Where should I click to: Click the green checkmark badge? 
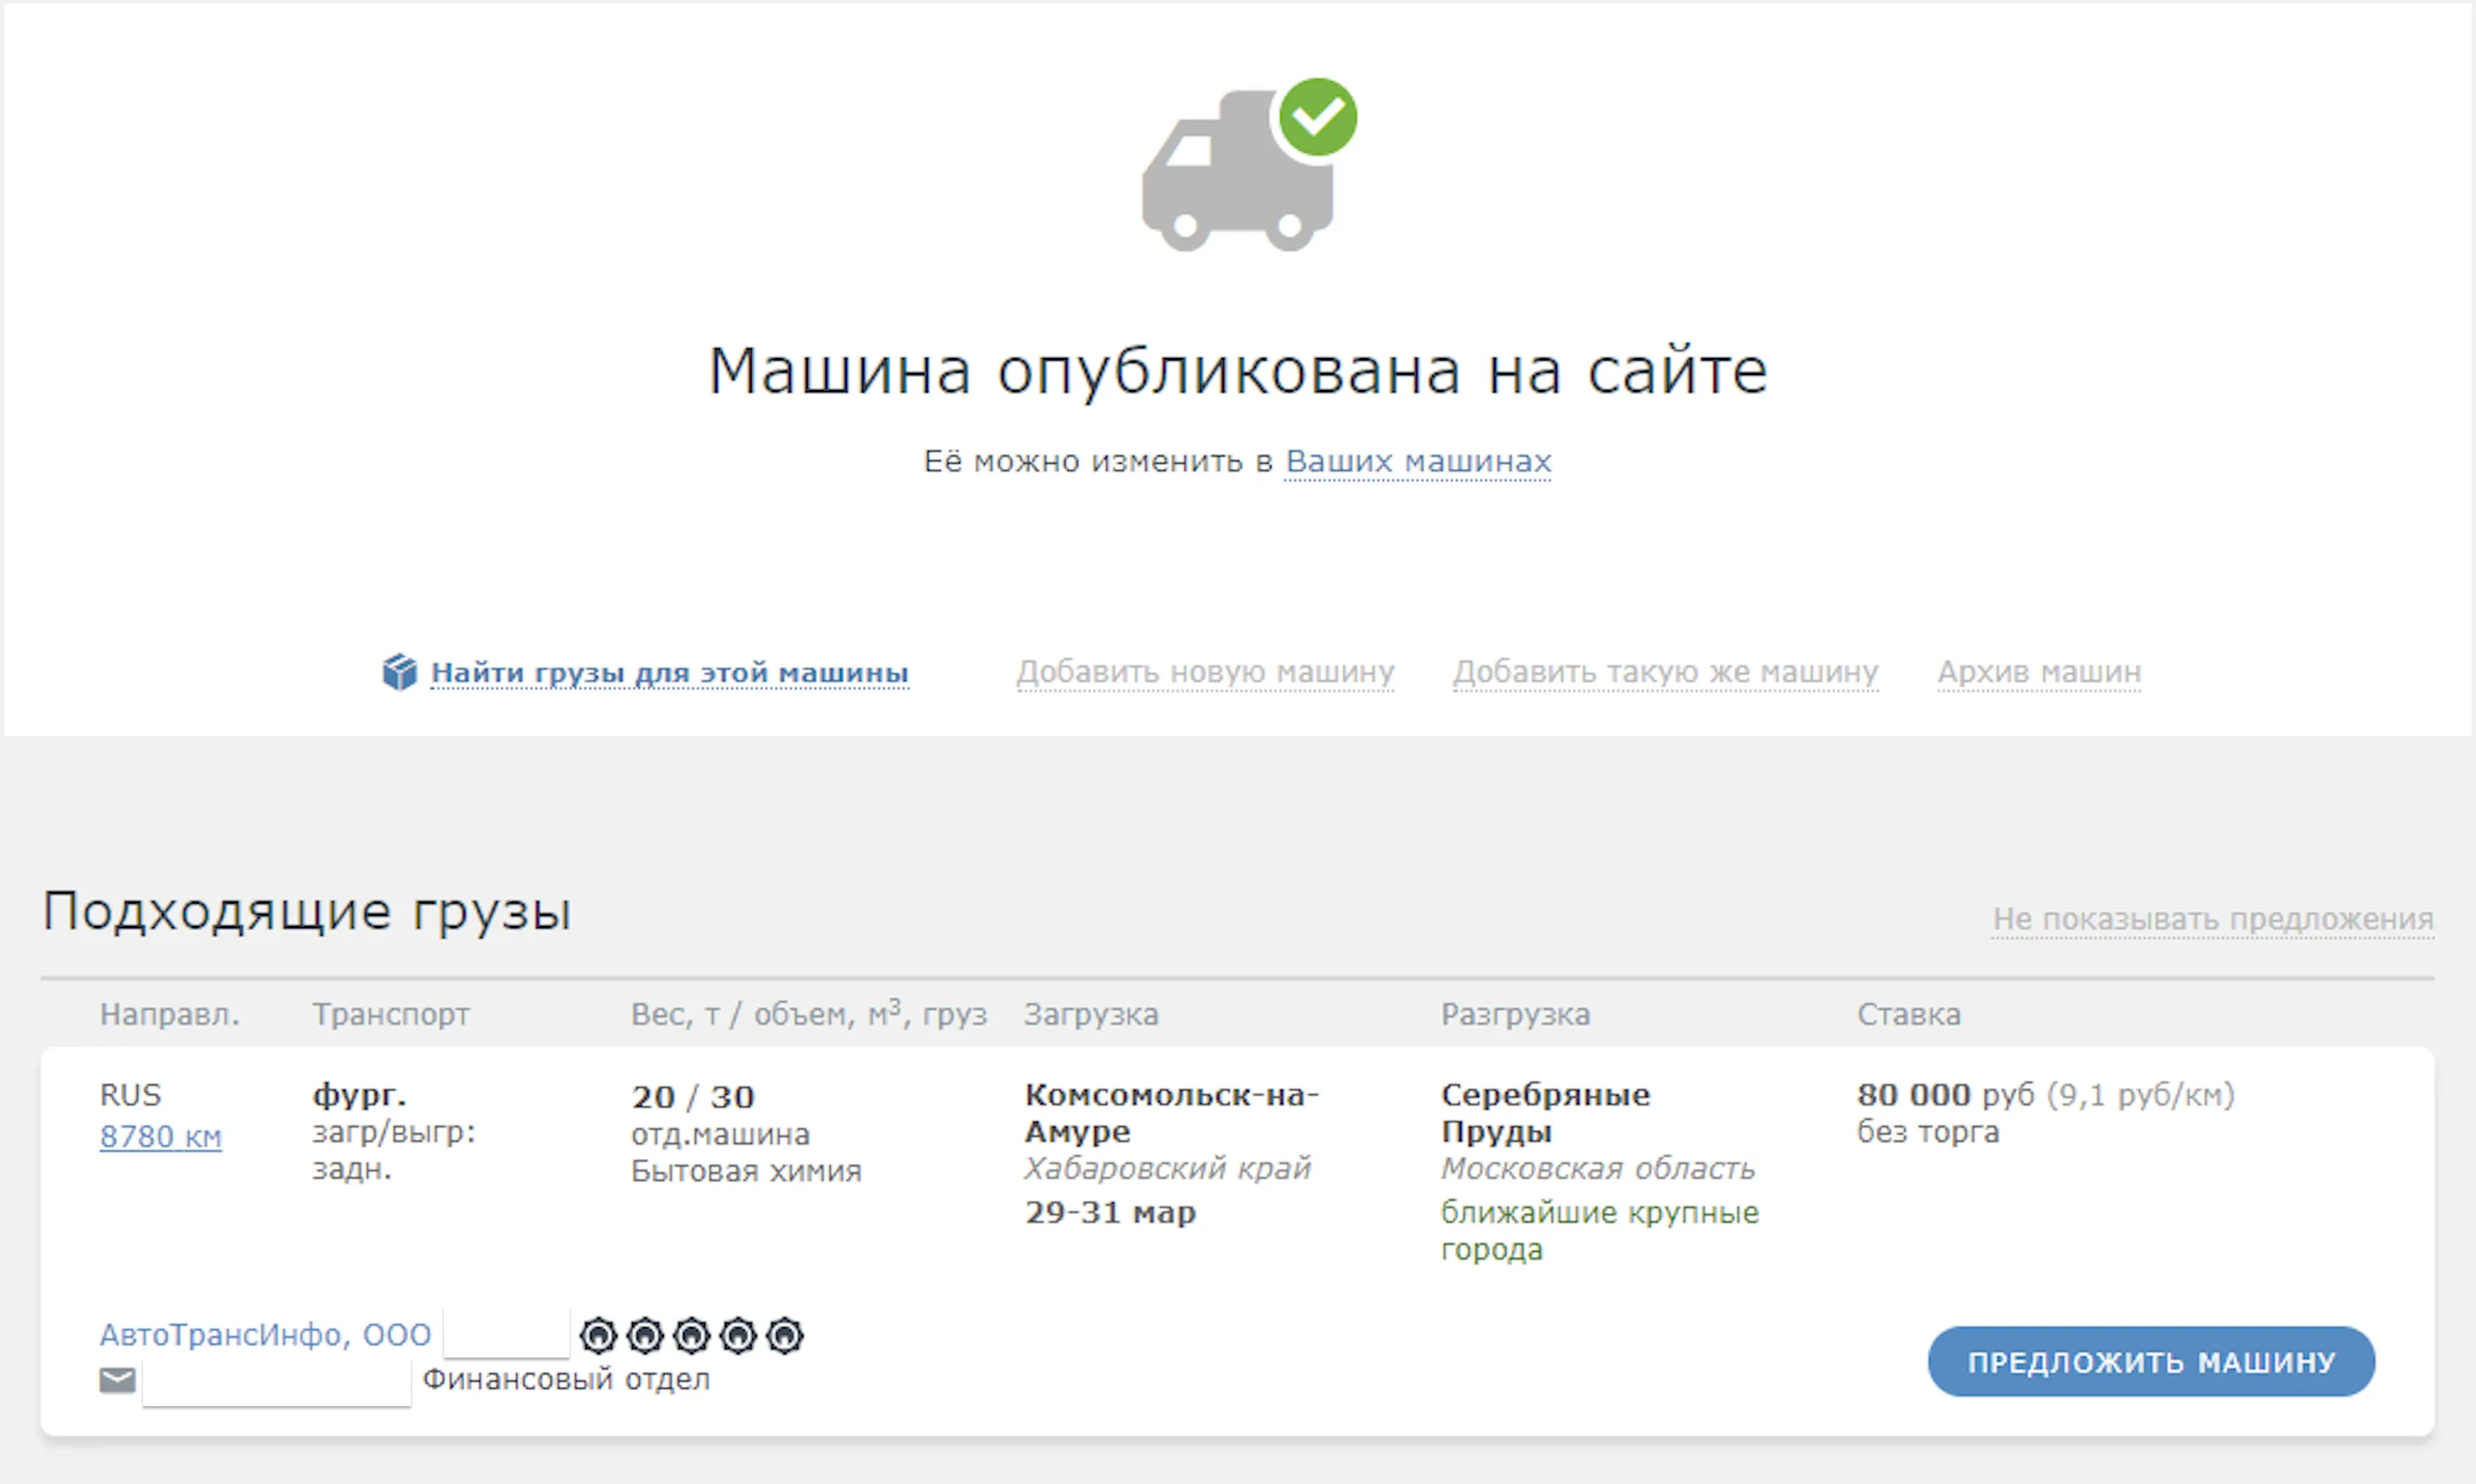[1318, 117]
